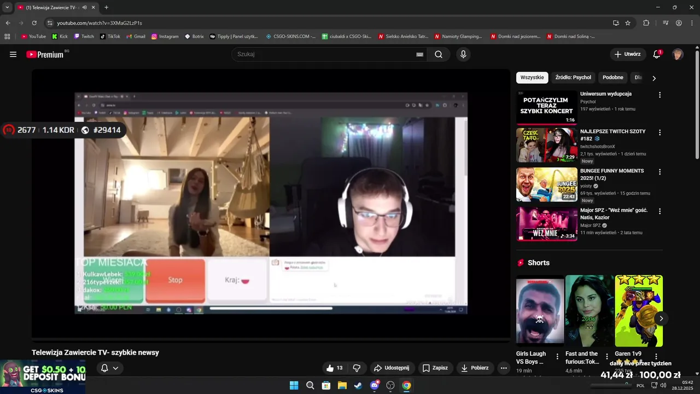Open Uniwersum wydupcaja video thumbnail
The height and width of the screenshot is (394, 700).
pos(547,108)
